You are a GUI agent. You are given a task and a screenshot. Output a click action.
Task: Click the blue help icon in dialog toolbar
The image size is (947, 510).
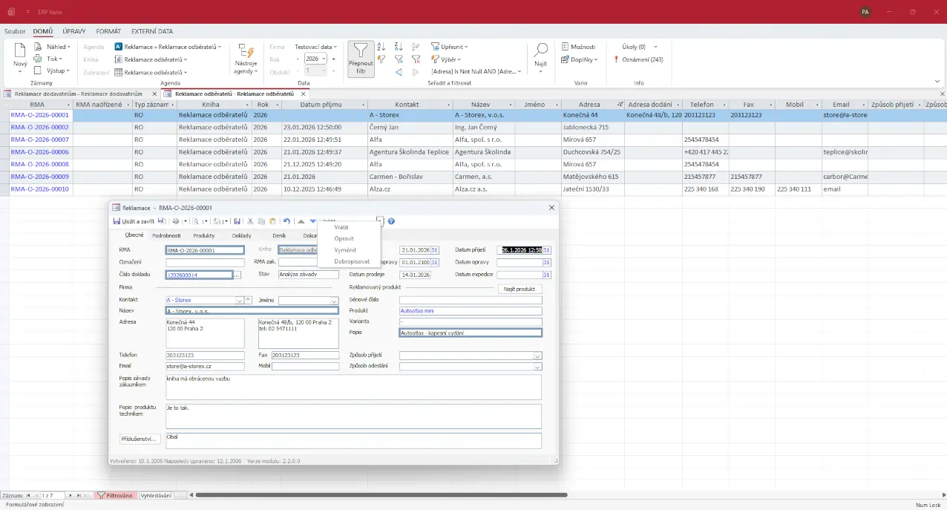[x=391, y=221]
